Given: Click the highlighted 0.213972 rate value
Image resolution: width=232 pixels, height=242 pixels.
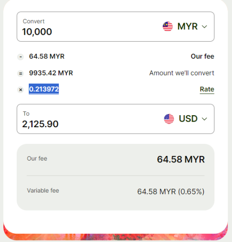Looking at the screenshot, I should (44, 89).
